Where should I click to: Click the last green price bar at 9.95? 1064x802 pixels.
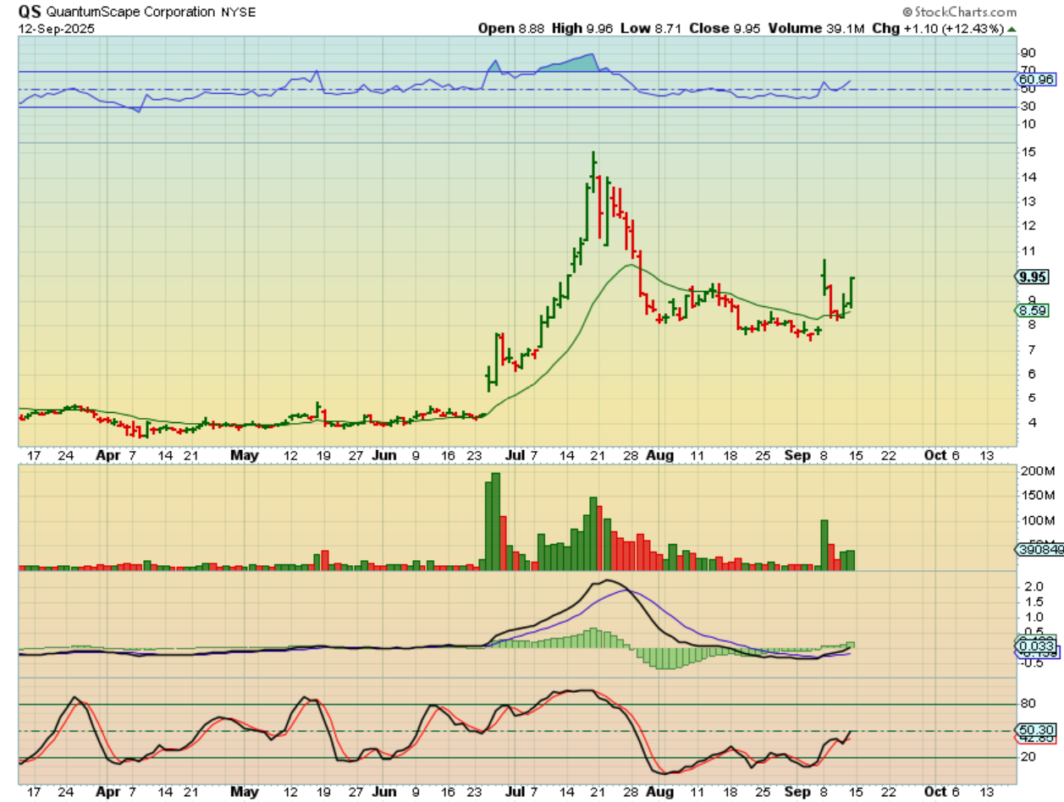(851, 292)
